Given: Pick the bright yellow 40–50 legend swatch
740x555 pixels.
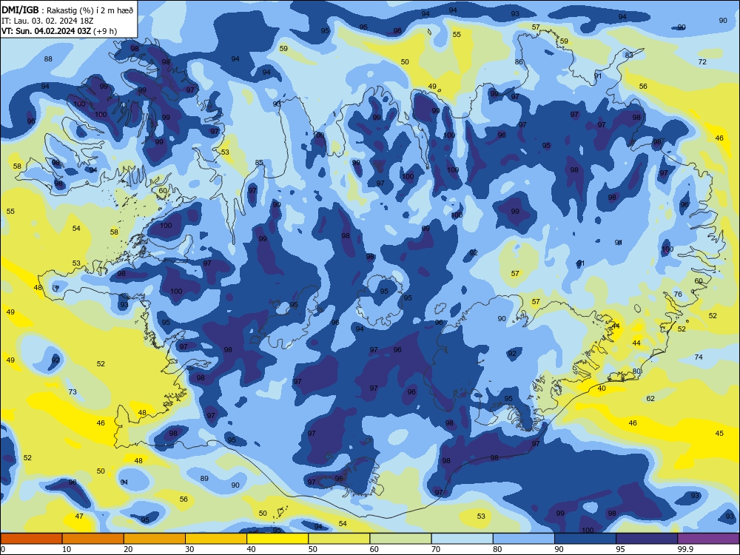Looking at the screenshot, I should coord(277,539).
